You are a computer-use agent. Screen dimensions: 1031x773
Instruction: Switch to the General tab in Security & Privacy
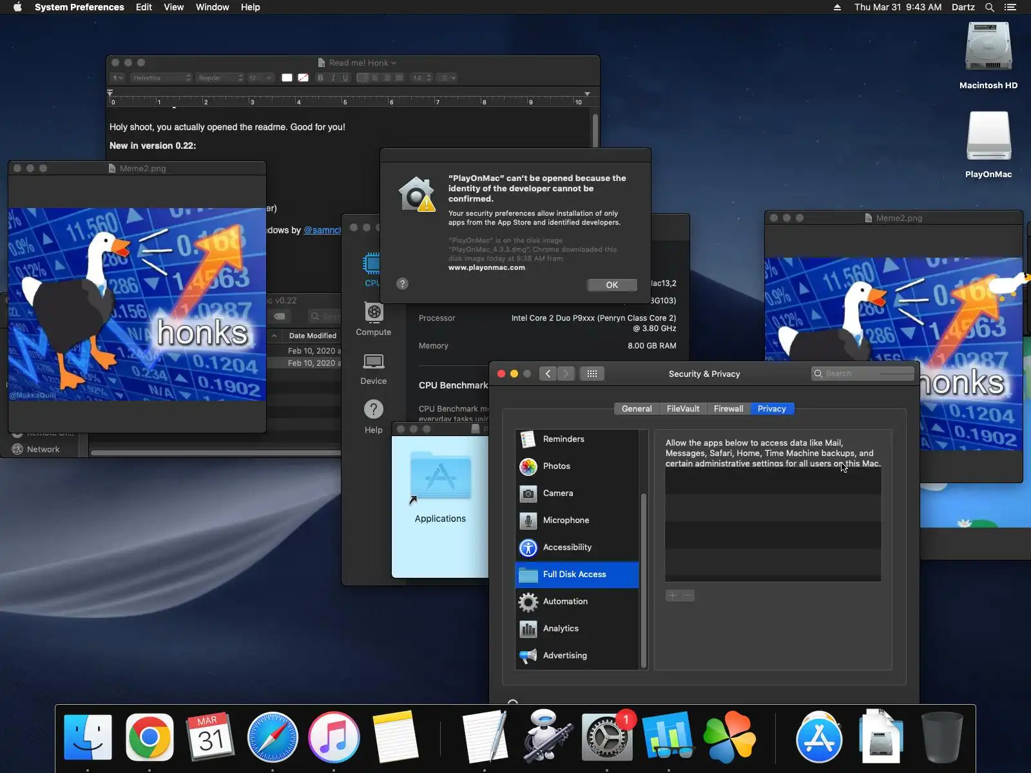coord(637,408)
